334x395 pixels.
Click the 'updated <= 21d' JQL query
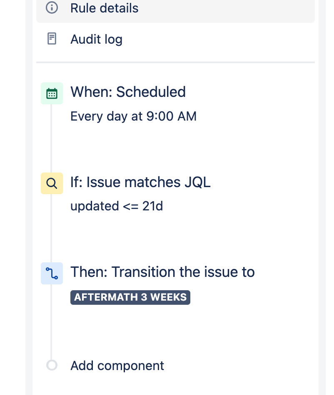pyautogui.click(x=117, y=206)
